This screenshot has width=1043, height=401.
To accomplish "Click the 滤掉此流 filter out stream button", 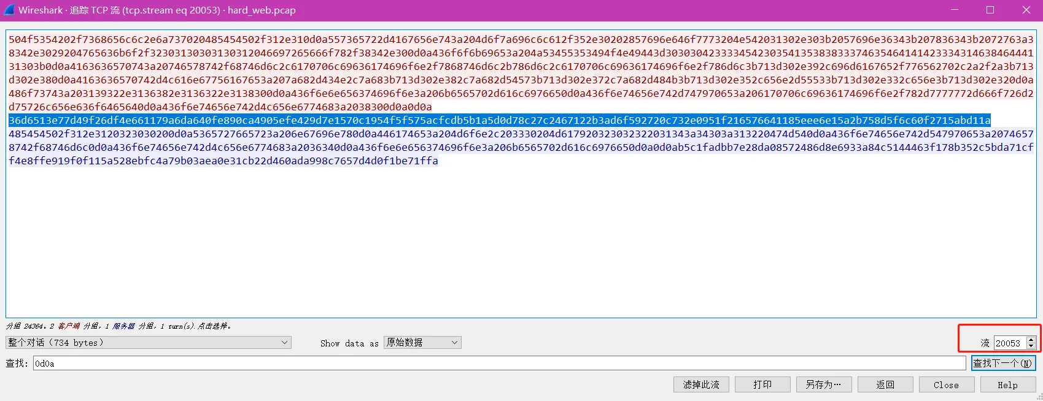I will pyautogui.click(x=701, y=384).
